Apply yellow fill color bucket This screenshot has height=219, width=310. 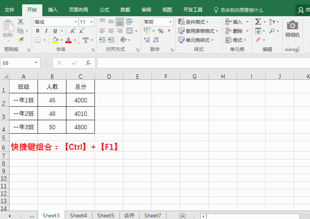coord(55,40)
